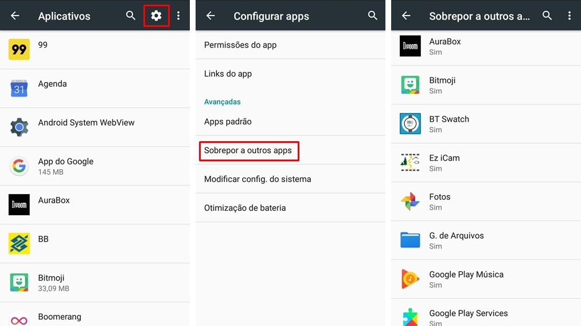Select the Agenda app name
This screenshot has width=581, height=326.
[53, 84]
